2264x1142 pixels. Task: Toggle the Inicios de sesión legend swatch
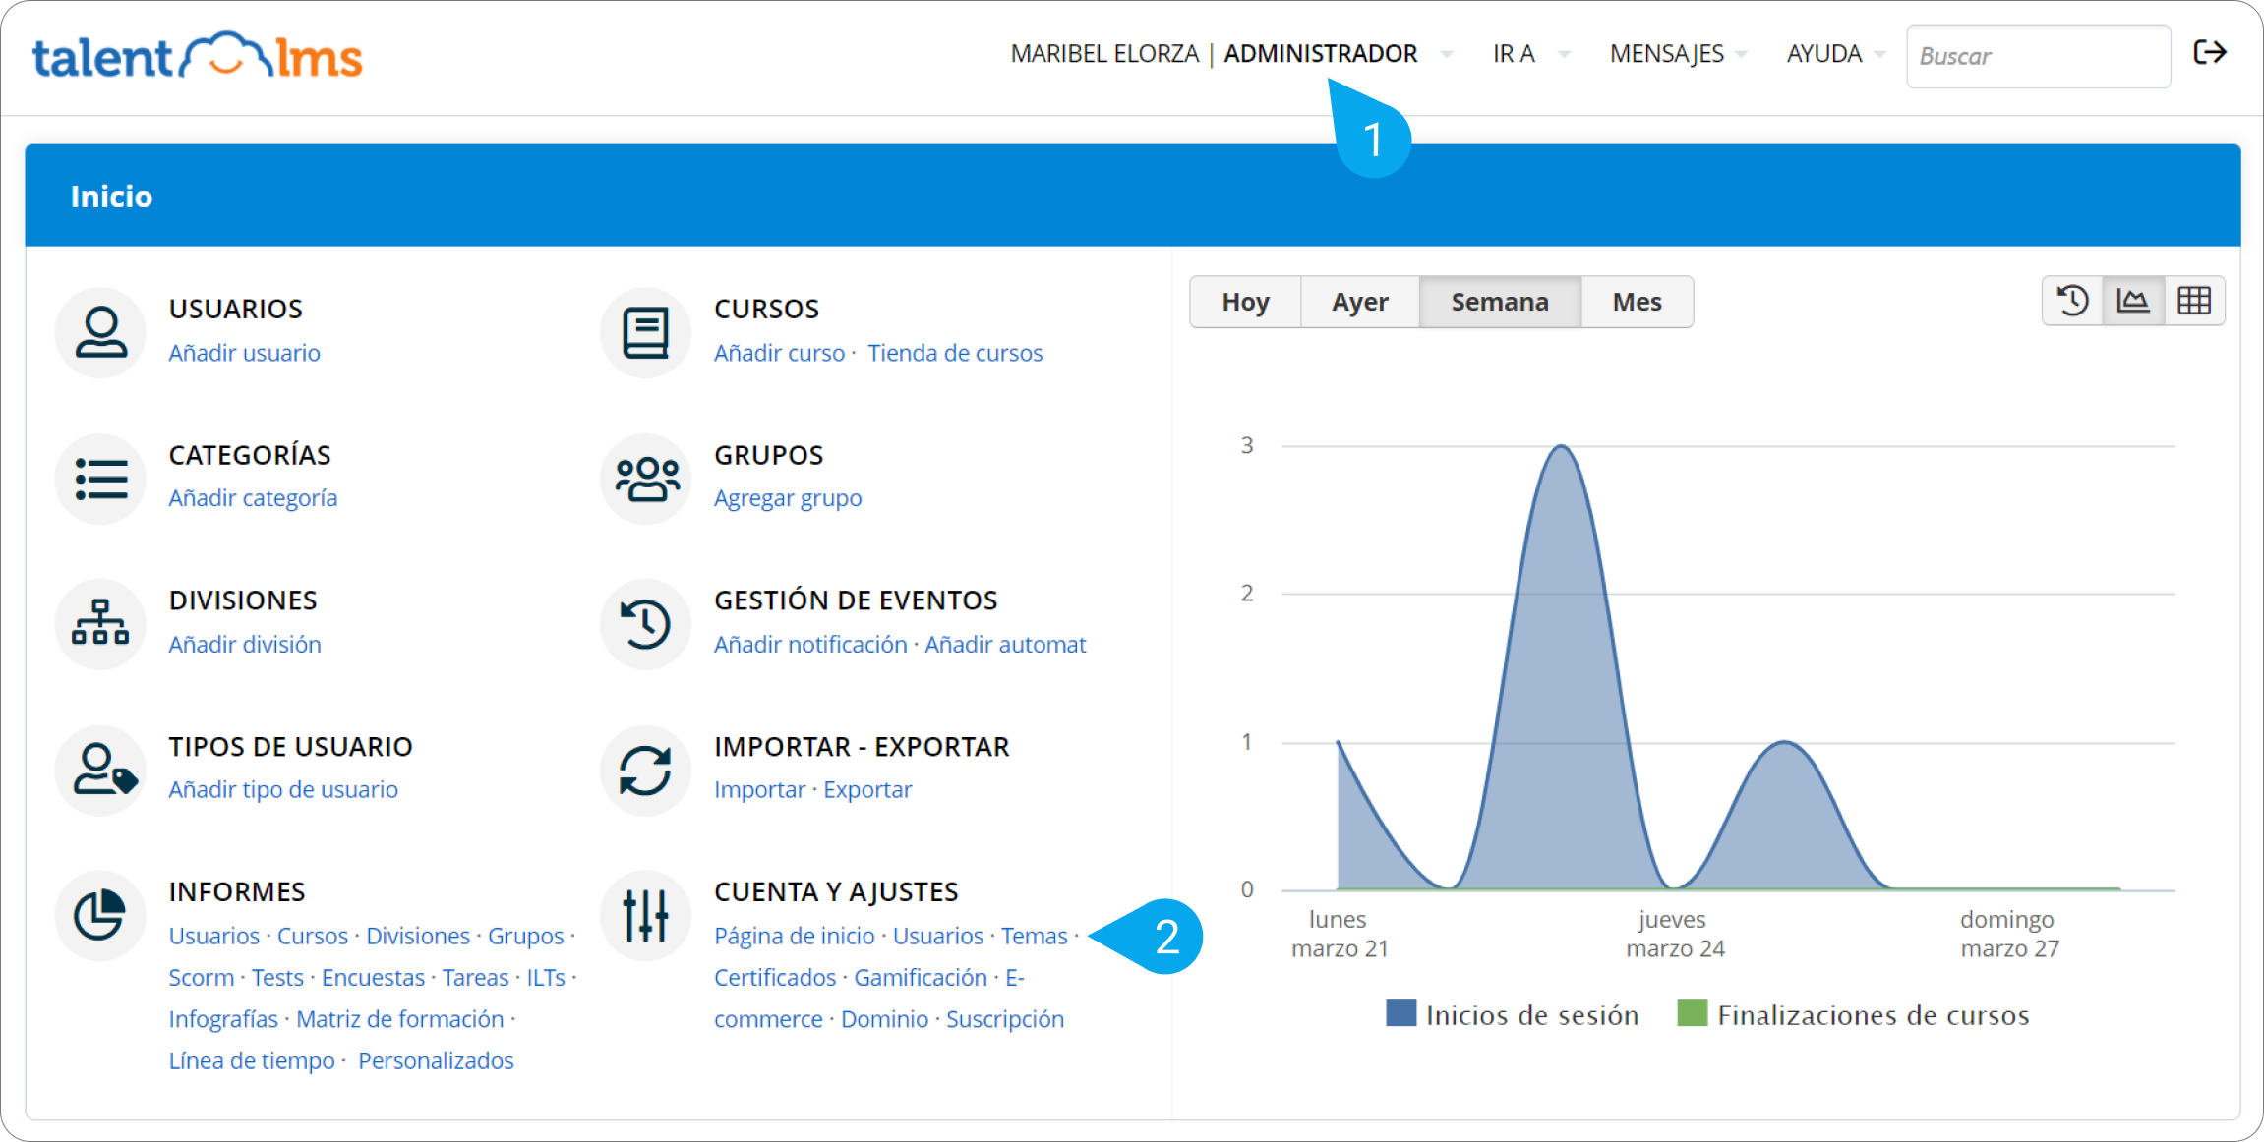1400,1013
